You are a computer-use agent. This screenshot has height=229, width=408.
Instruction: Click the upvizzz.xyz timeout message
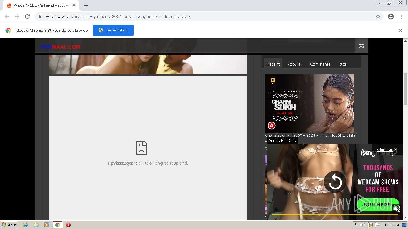tap(148, 163)
